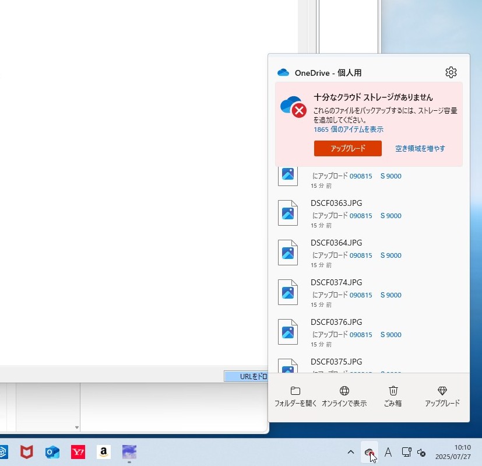
Task: Click the "15 分 前" timestamp under DSCF0376.JPG
Action: point(321,345)
